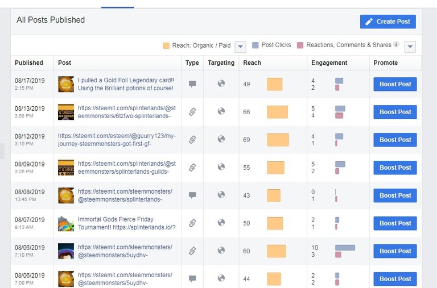This screenshot has height=288, width=437.
Task: Click the status post type icon for 08/17/2019 post
Action: (x=192, y=84)
